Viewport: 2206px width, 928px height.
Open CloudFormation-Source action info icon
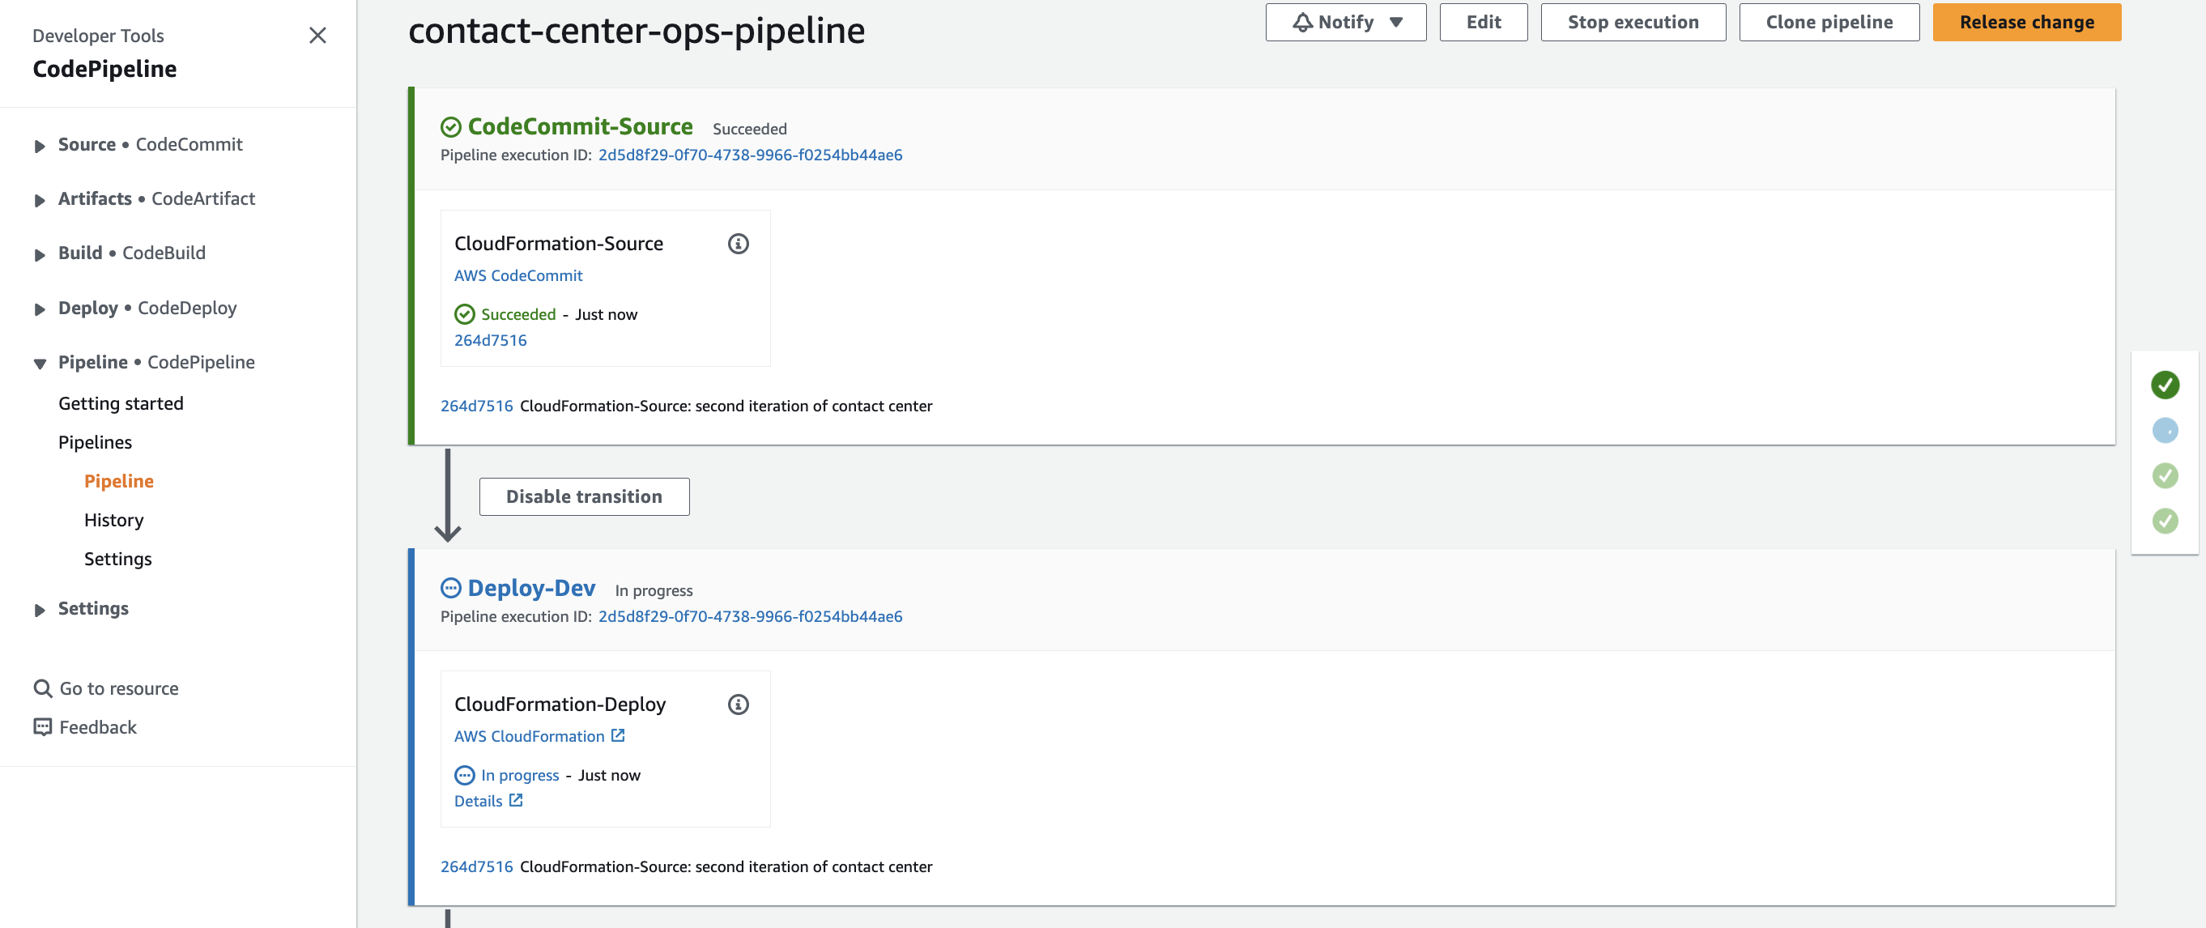pos(739,244)
